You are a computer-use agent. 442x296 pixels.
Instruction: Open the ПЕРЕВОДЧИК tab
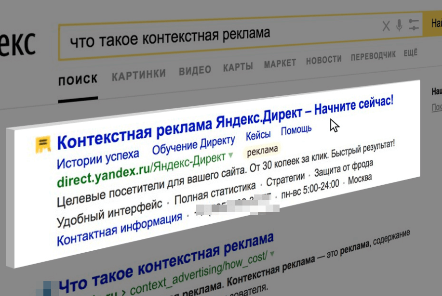tap(373, 56)
